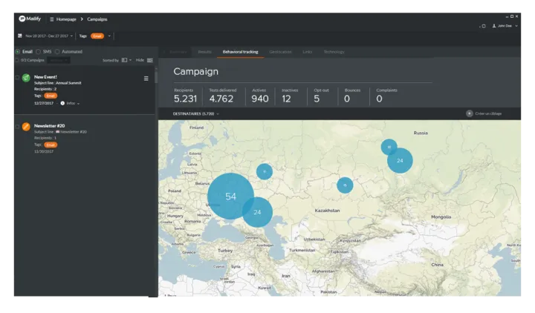The image size is (535, 313).
Task: Click the Infos icon under New Event!
Action: point(62,103)
